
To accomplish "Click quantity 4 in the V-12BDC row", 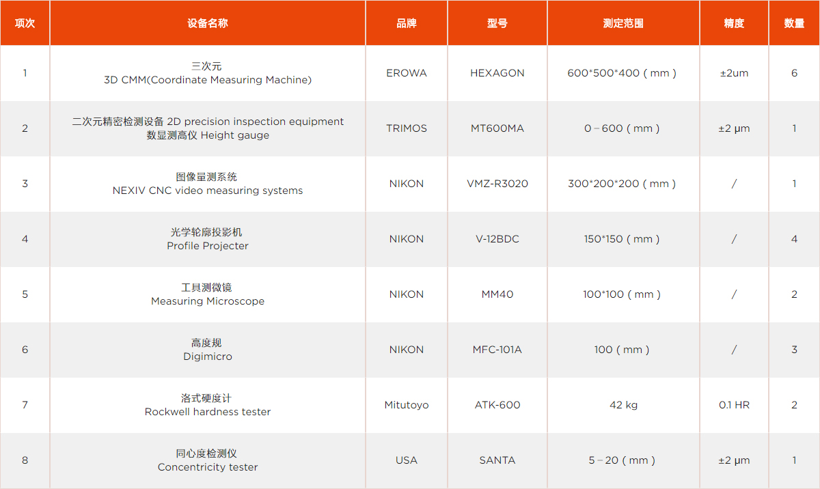I will [794, 239].
